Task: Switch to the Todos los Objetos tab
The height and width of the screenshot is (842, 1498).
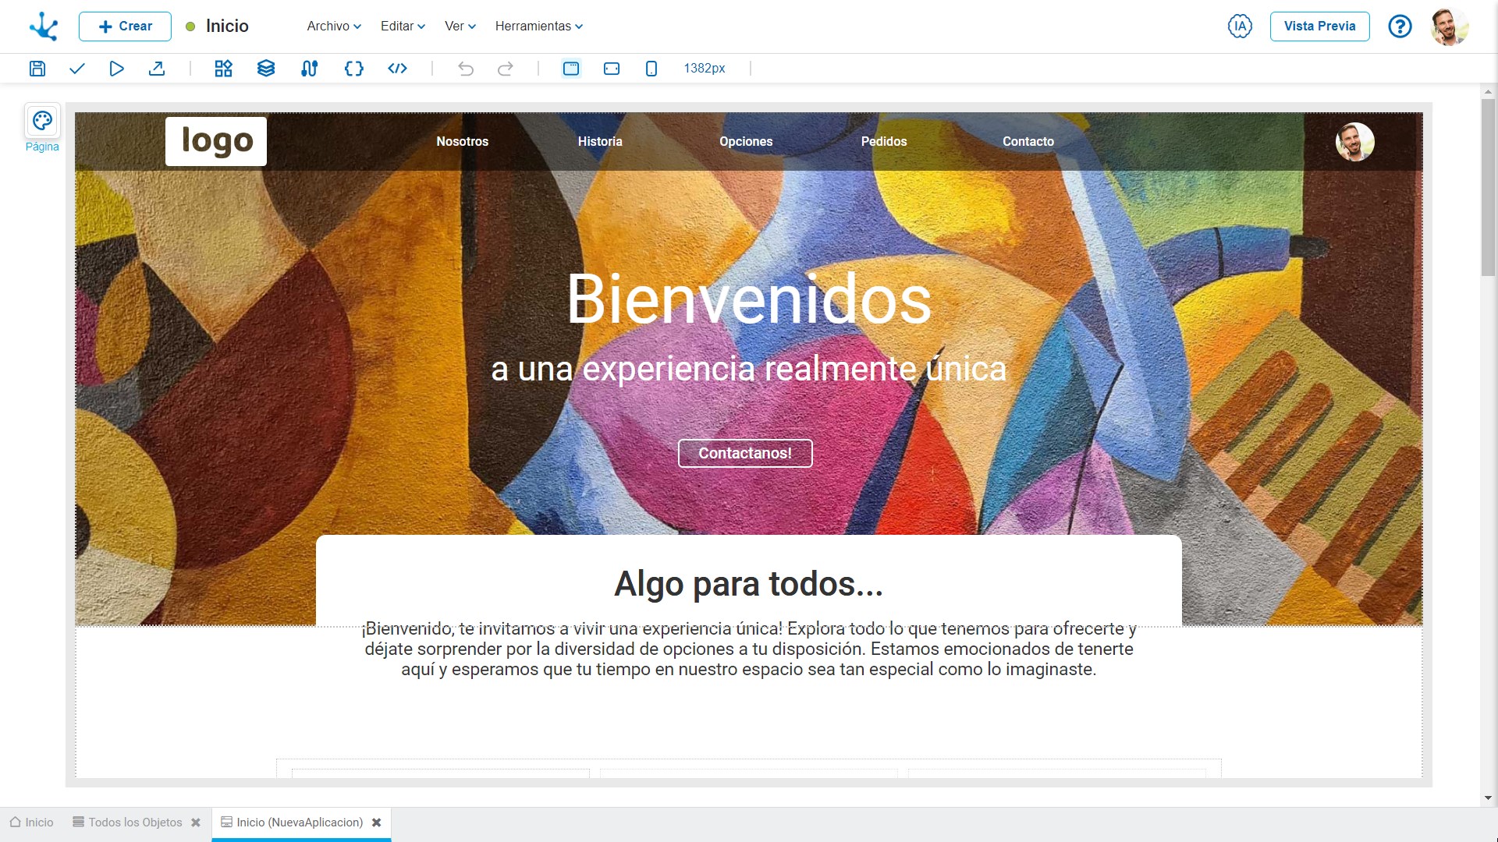Action: [133, 823]
